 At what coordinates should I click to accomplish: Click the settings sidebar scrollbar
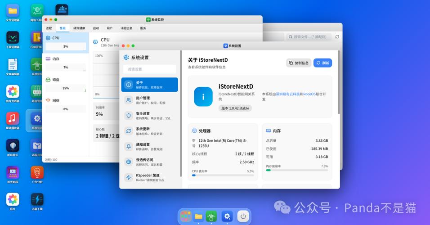pyautogui.click(x=181, y=113)
